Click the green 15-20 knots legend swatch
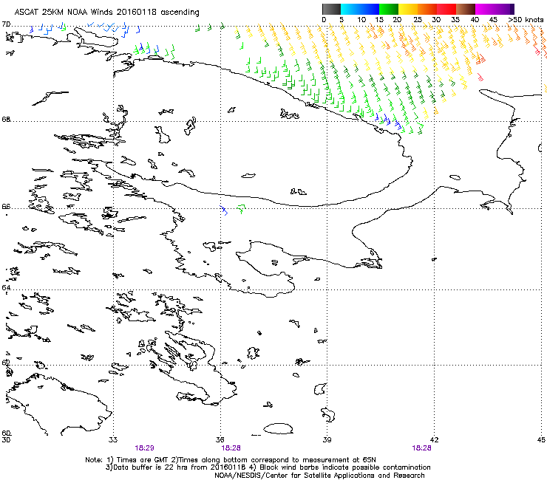The width and height of the screenshot is (547, 480). coord(389,9)
